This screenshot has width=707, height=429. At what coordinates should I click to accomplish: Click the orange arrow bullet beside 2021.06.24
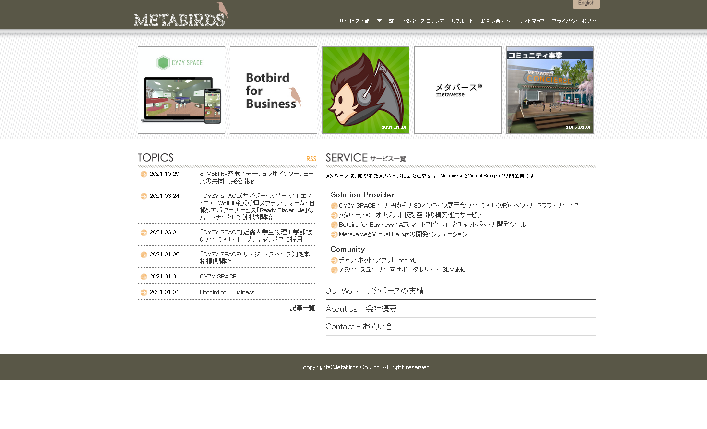pyautogui.click(x=144, y=196)
